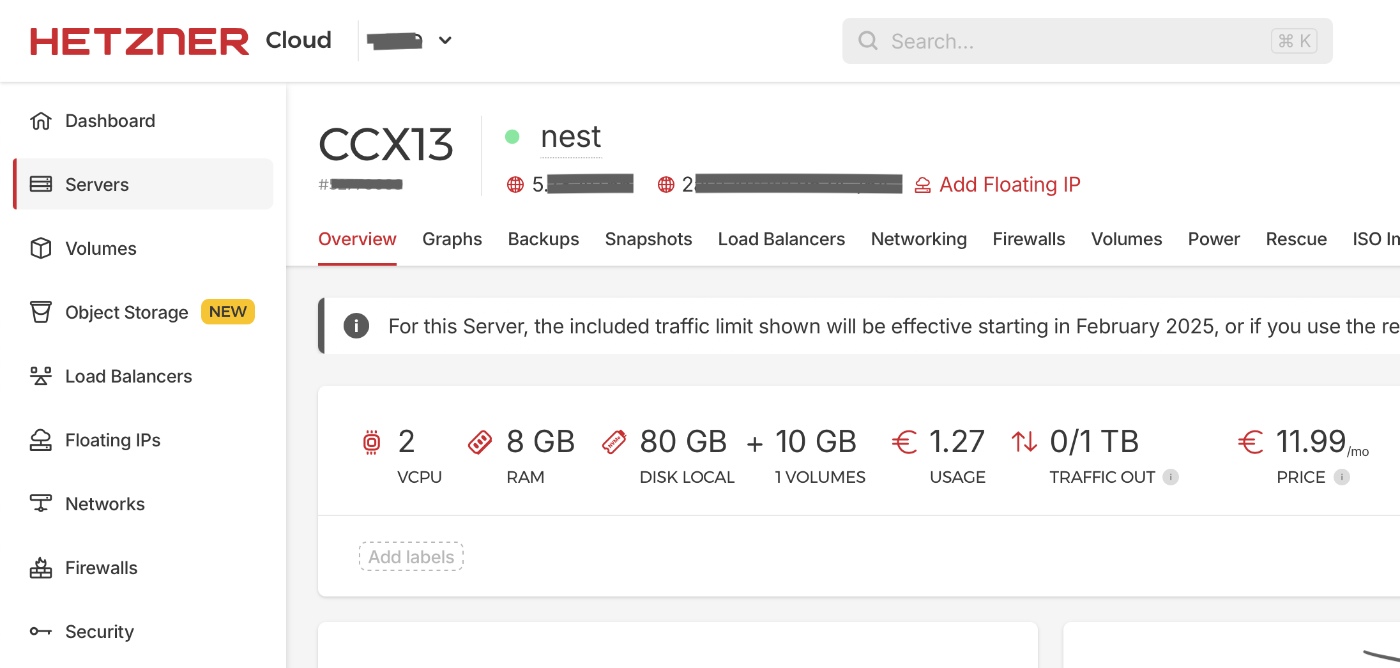Click the Load Balancers sidebar icon
1400x668 pixels.
[x=41, y=376]
